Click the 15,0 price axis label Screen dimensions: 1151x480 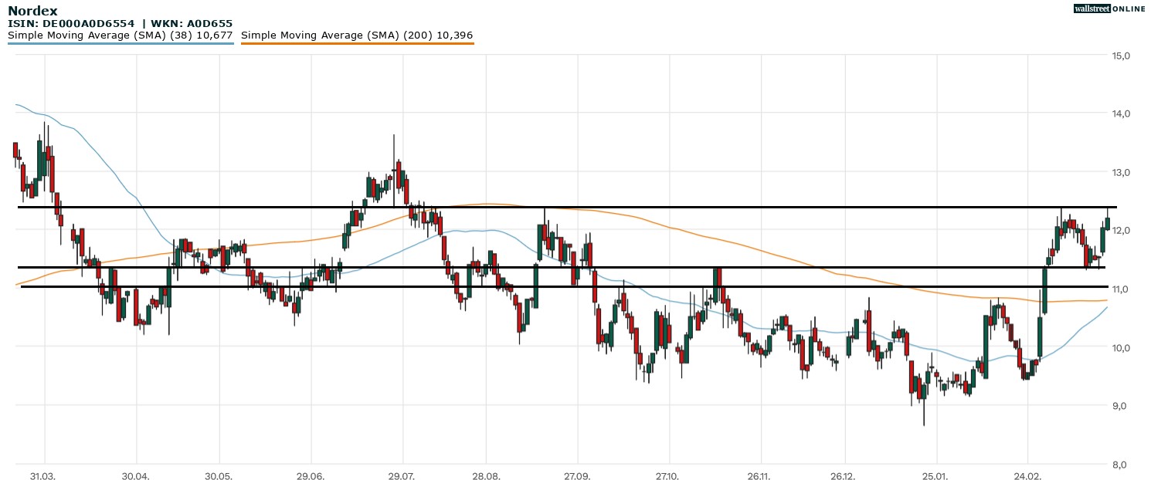point(1121,56)
